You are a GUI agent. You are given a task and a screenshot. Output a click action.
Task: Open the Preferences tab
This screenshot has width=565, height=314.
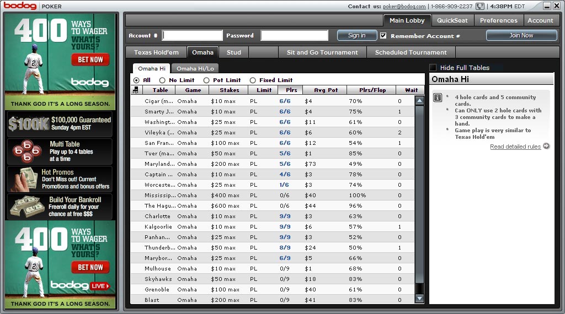coord(498,20)
